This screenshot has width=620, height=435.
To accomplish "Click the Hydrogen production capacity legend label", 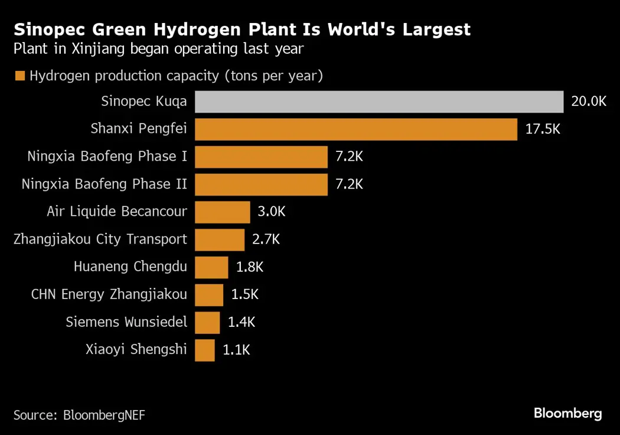I will coord(176,76).
